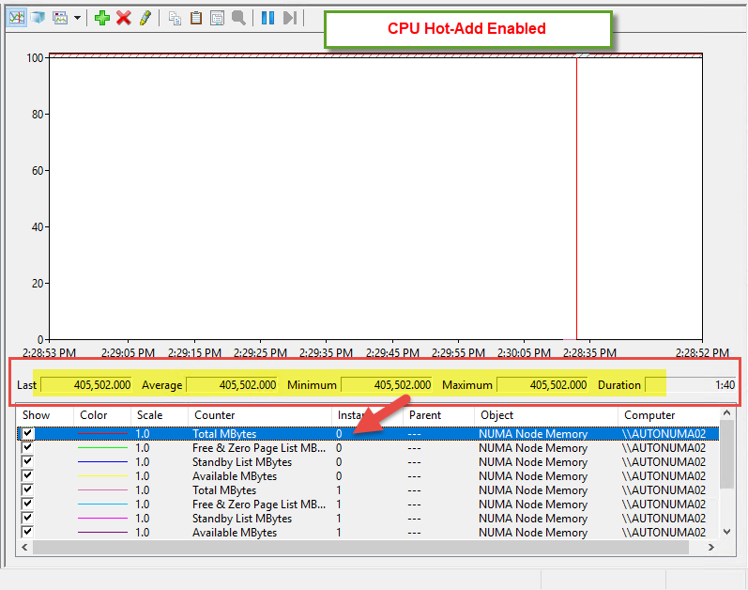Click the green Add counter plus icon
Image resolution: width=748 pixels, height=590 pixels.
[x=102, y=18]
